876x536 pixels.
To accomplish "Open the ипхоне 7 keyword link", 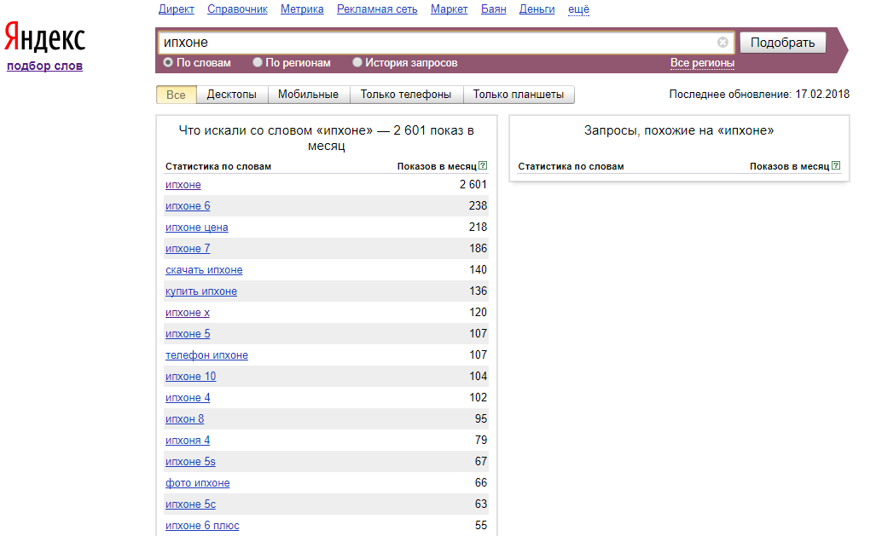I will point(188,249).
